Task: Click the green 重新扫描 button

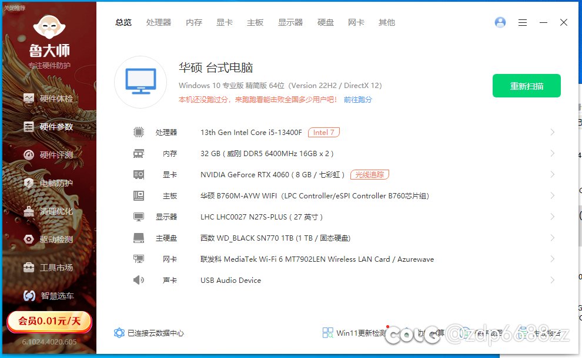Action: pyautogui.click(x=527, y=86)
